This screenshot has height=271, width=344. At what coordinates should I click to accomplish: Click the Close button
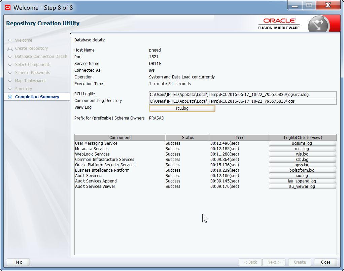coord(325,262)
